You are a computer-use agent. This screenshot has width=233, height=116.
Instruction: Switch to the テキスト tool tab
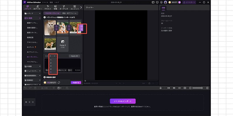(47, 8)
